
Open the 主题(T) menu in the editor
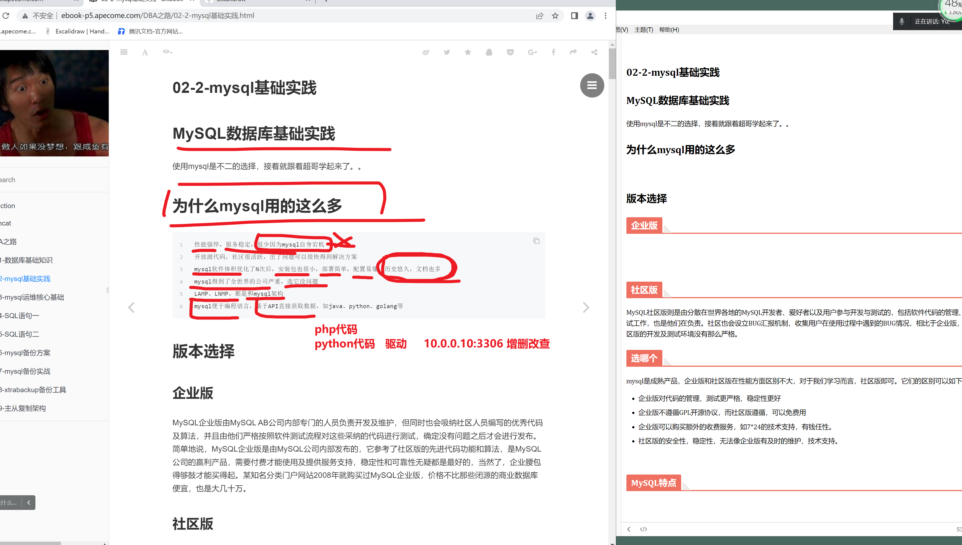pyautogui.click(x=644, y=30)
